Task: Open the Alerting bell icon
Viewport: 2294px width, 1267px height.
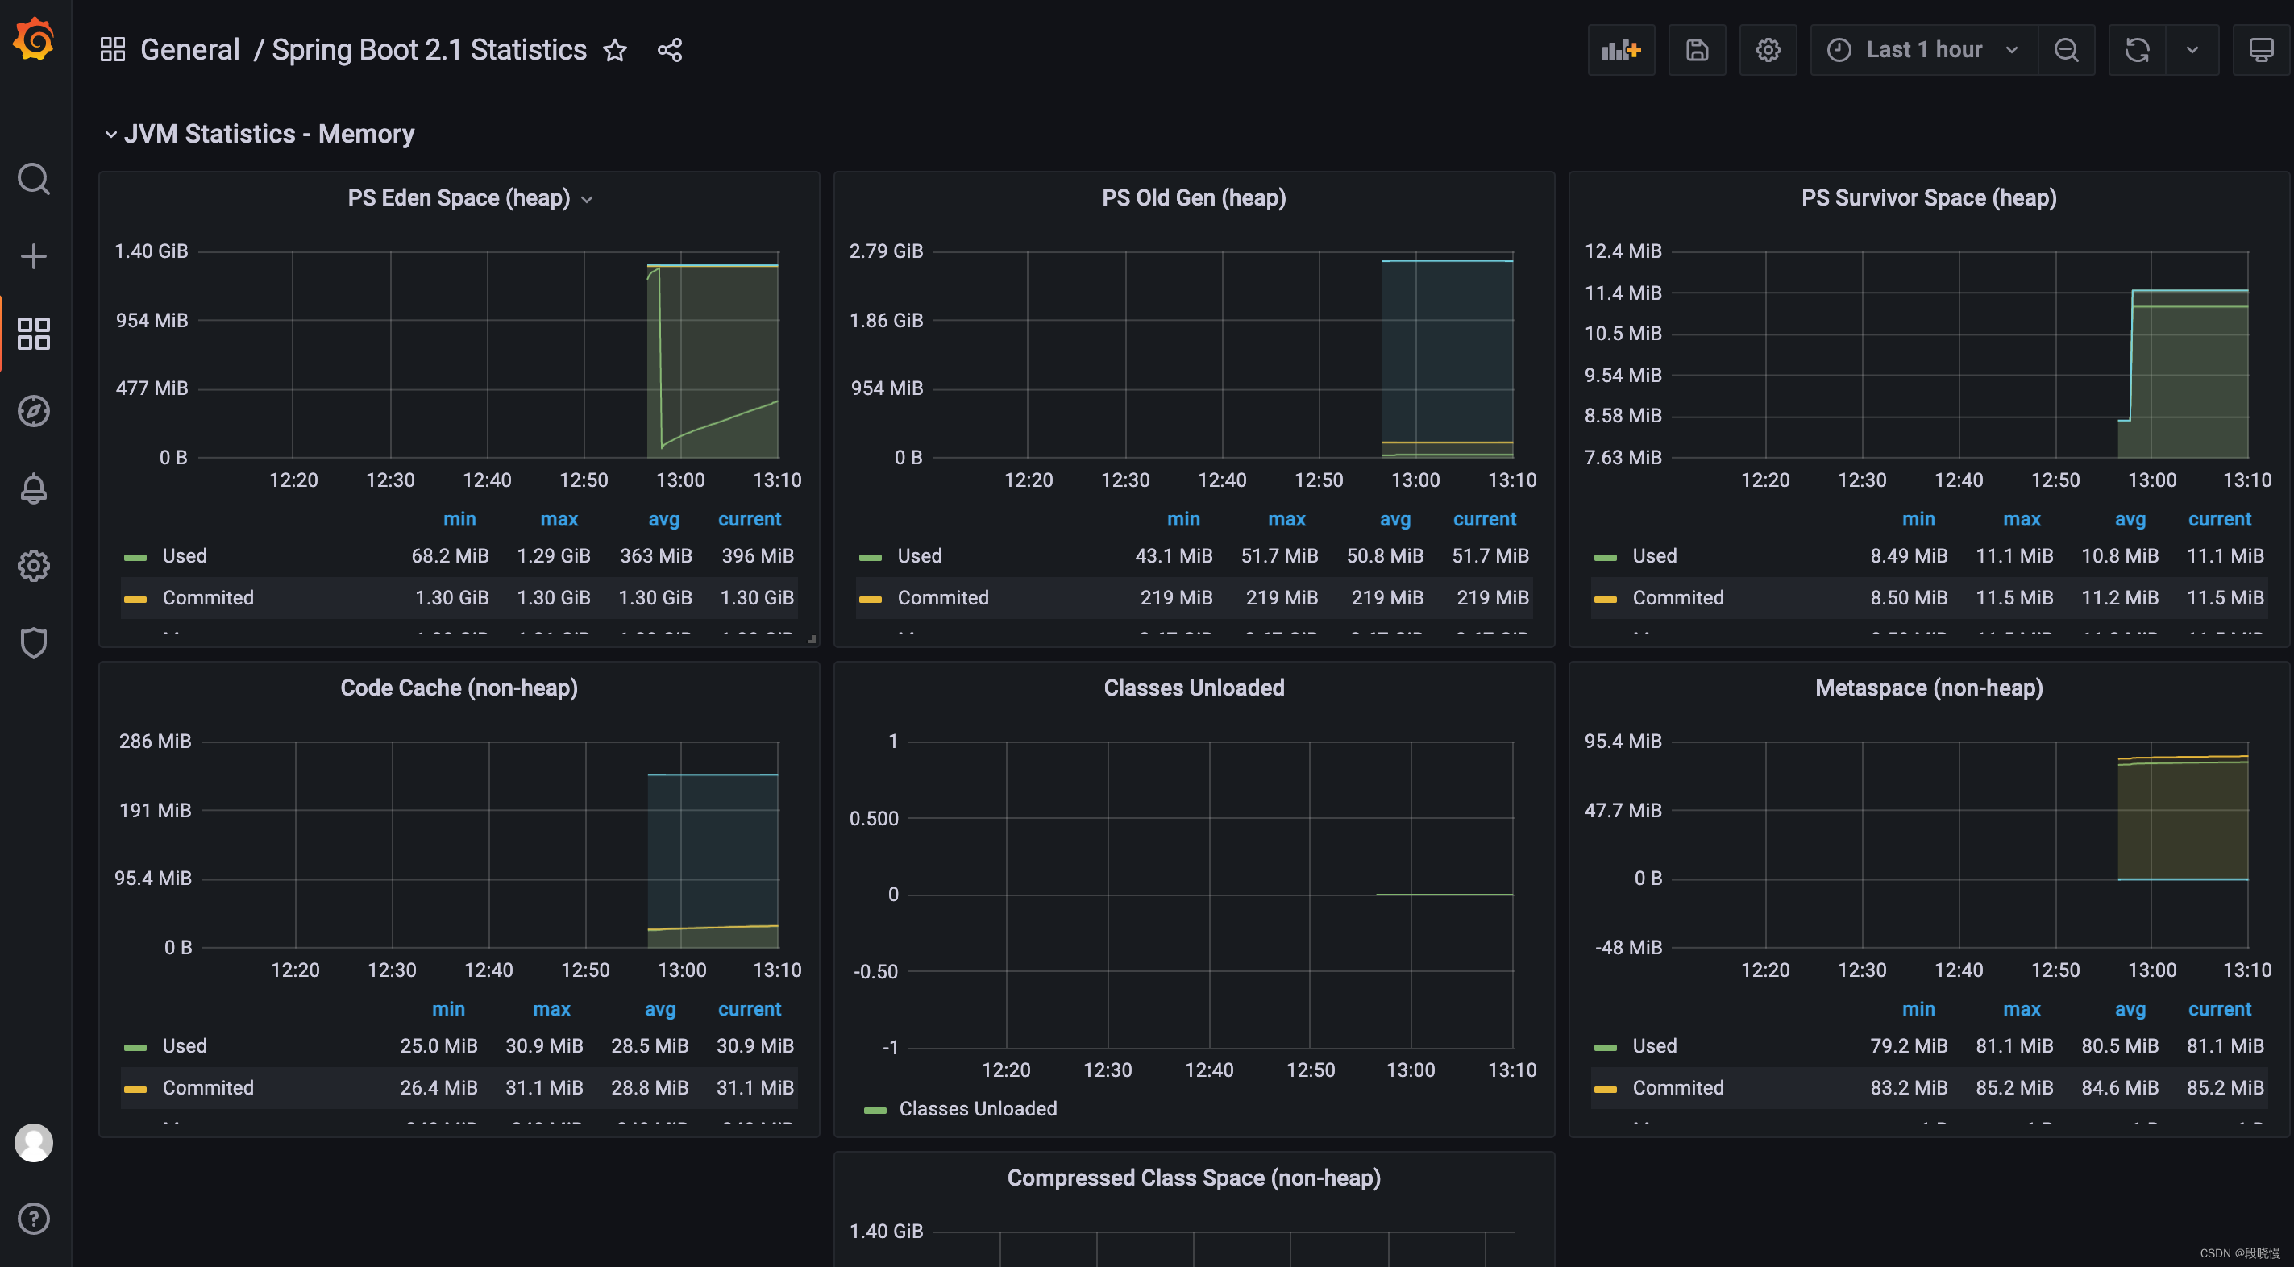Action: pyautogui.click(x=34, y=488)
